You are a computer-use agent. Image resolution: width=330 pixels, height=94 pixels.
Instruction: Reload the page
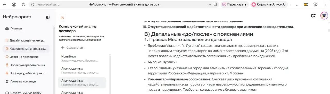tap(23, 4)
